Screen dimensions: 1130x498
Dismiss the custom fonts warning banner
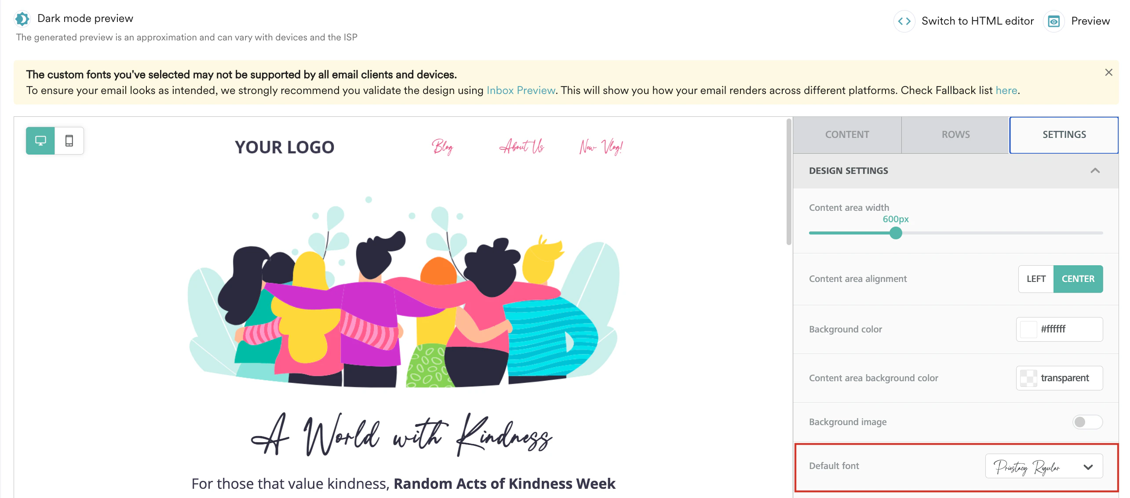[1109, 72]
